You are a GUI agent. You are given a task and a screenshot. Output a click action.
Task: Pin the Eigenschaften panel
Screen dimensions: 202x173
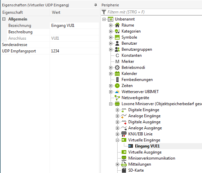(x=95, y=5)
